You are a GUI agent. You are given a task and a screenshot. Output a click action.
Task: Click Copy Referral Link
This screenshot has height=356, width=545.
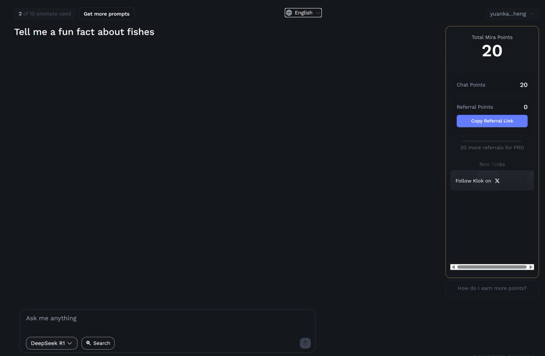point(492,121)
